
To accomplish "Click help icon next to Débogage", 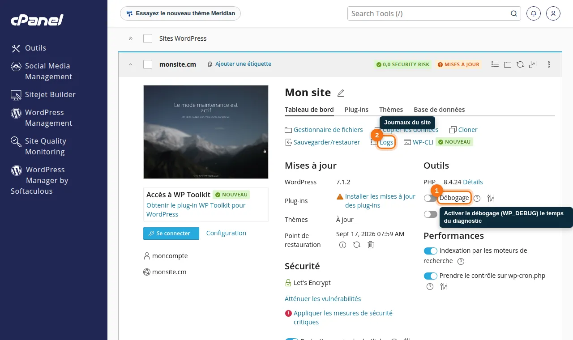I will (477, 198).
